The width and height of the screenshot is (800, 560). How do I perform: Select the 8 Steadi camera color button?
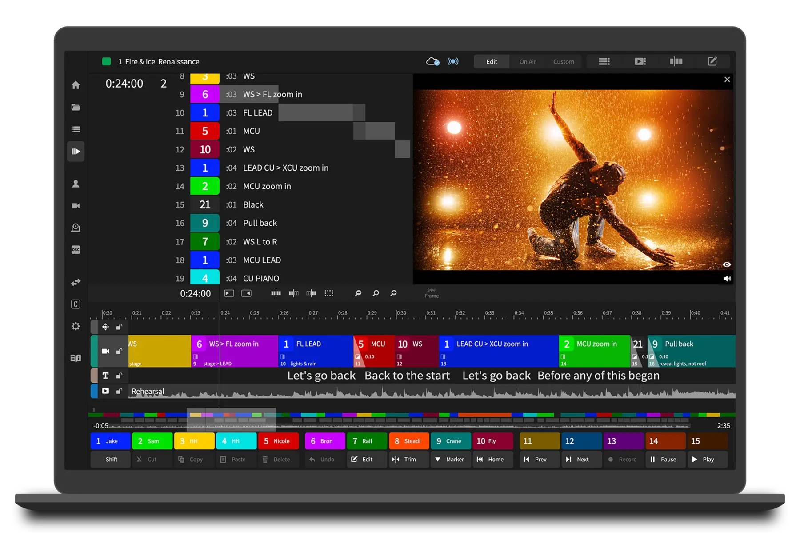(408, 441)
